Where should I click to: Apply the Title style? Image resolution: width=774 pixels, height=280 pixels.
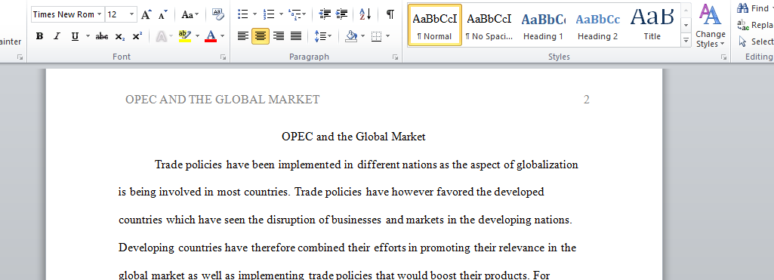coord(652,25)
